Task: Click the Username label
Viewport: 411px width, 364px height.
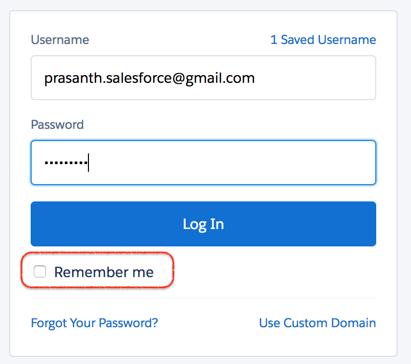Action: click(x=60, y=39)
